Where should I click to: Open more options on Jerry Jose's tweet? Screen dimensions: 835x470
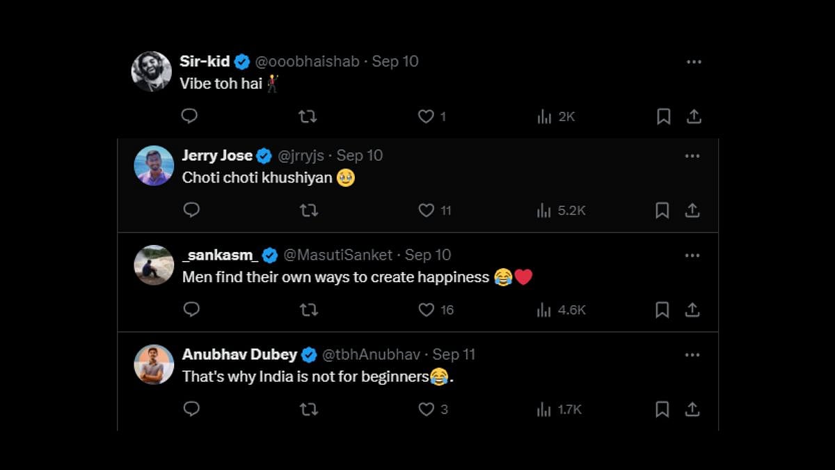[x=692, y=156]
